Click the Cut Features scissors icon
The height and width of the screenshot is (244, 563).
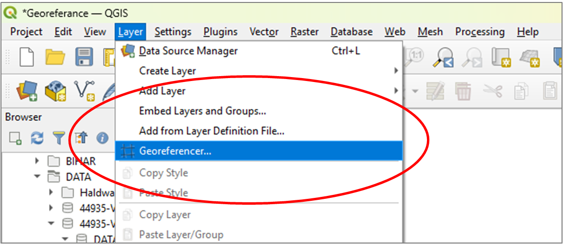point(493,90)
